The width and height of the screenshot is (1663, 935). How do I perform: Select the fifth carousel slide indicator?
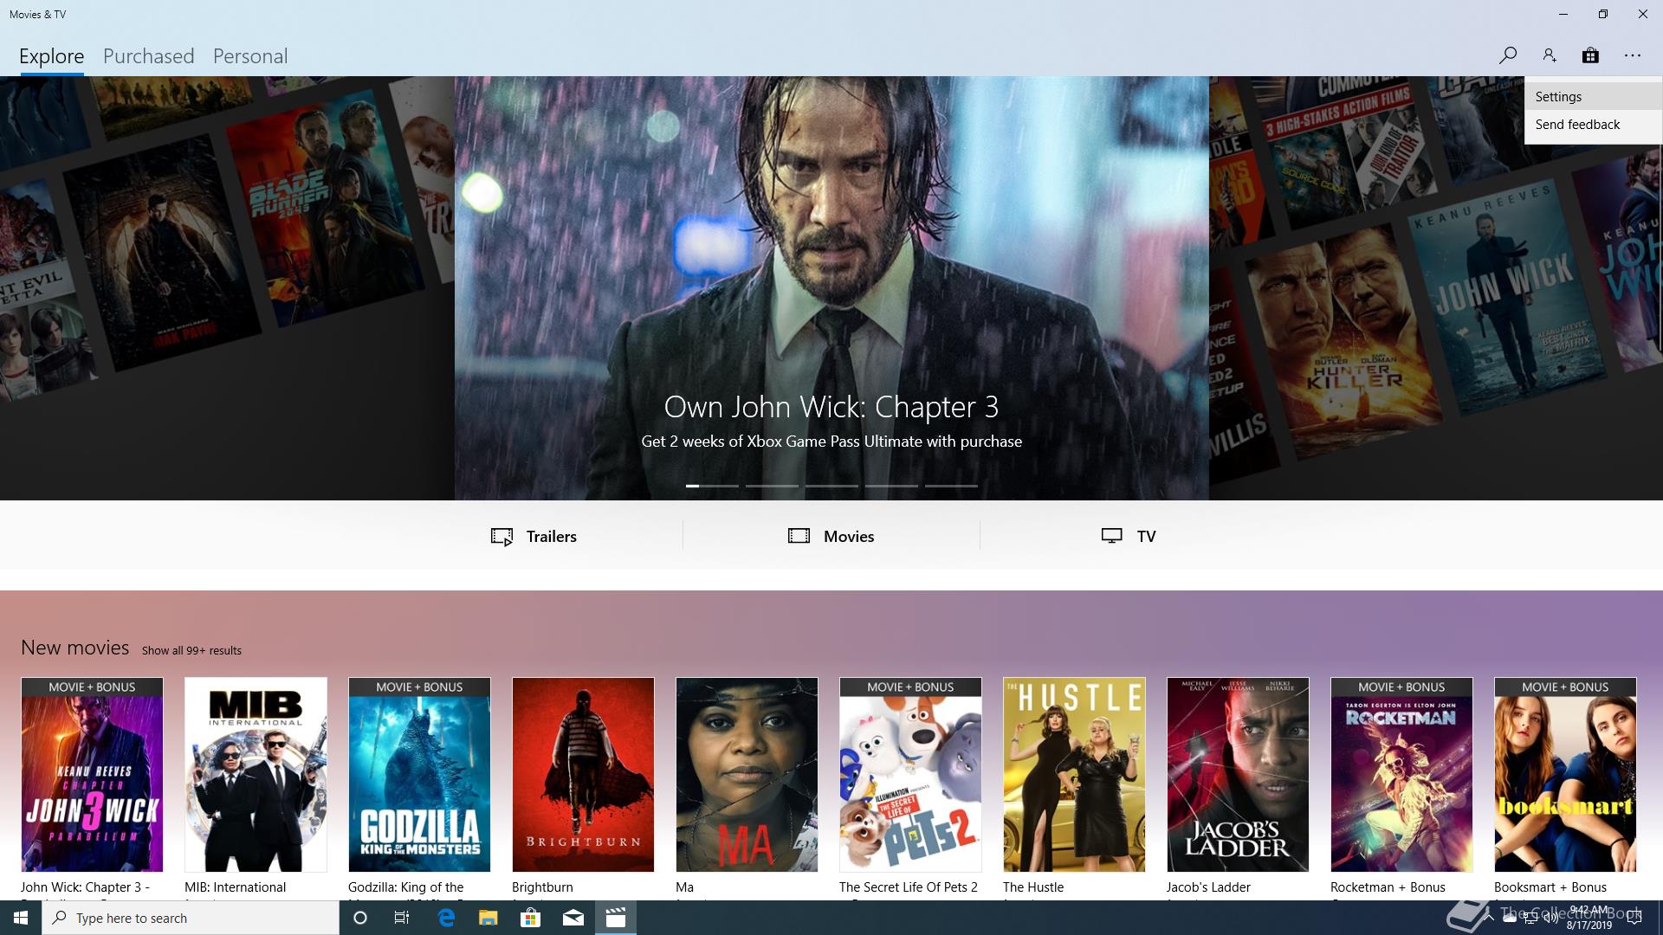pos(951,486)
